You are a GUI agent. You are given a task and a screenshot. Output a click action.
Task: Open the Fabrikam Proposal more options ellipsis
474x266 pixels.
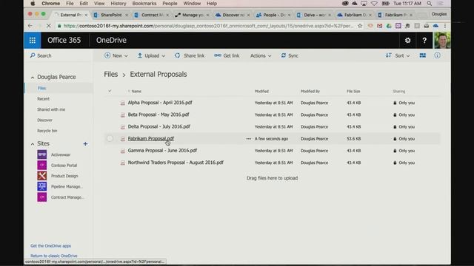pyautogui.click(x=249, y=139)
